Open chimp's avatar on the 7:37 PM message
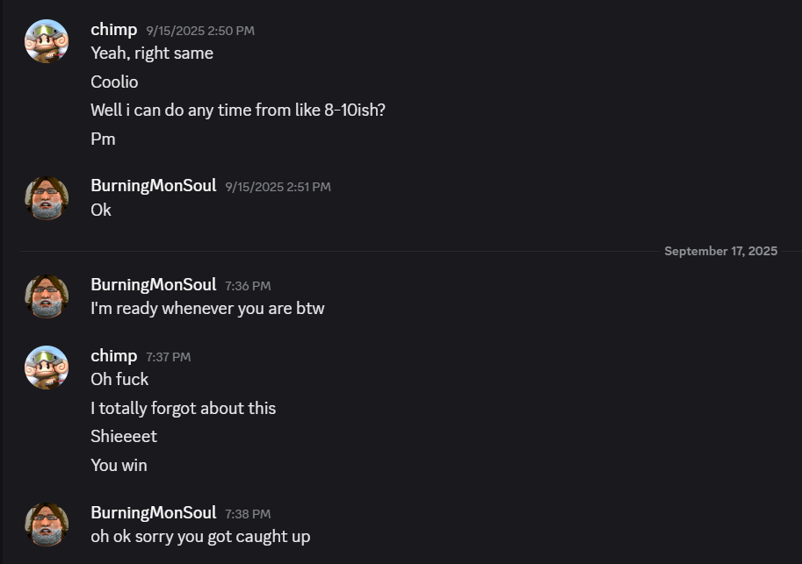Screen dimensions: 802x564 point(47,368)
